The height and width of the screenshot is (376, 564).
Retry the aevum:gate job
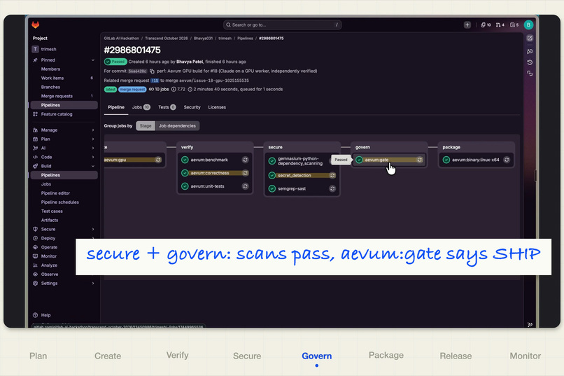click(419, 160)
